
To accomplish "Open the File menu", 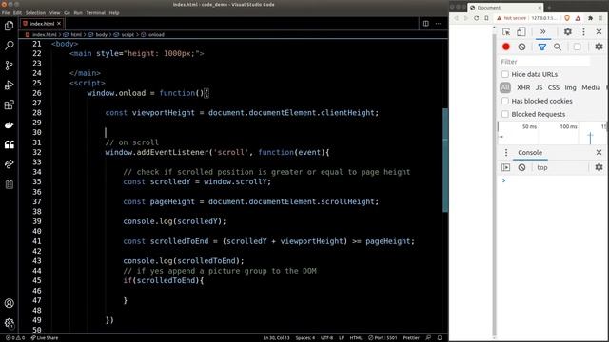I will click(6, 12).
